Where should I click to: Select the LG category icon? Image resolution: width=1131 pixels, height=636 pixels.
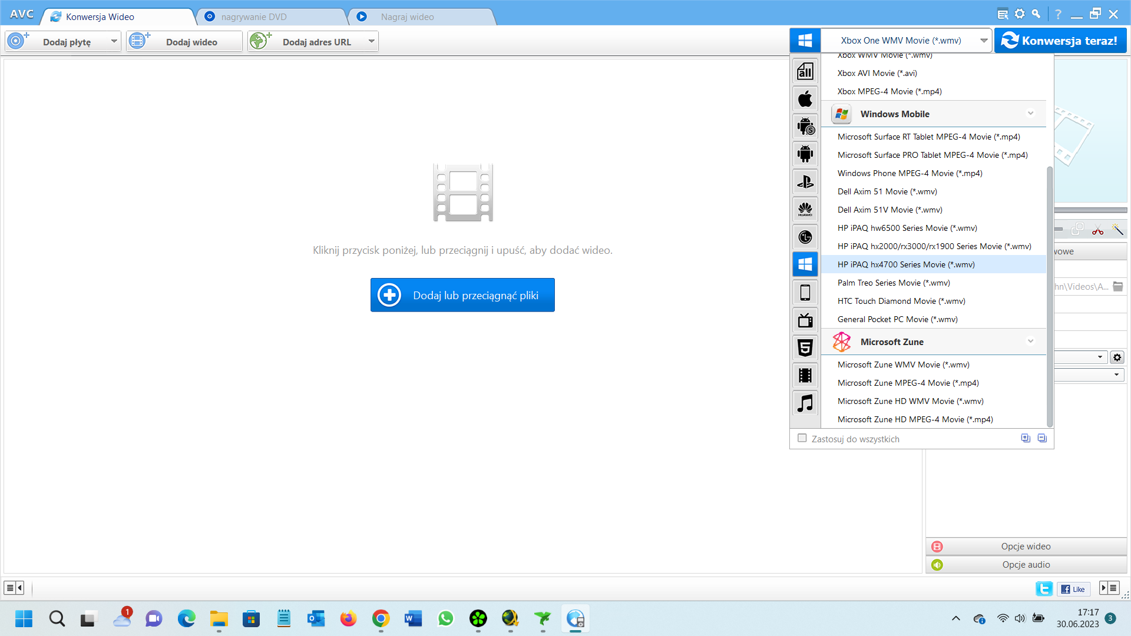pyautogui.click(x=805, y=237)
